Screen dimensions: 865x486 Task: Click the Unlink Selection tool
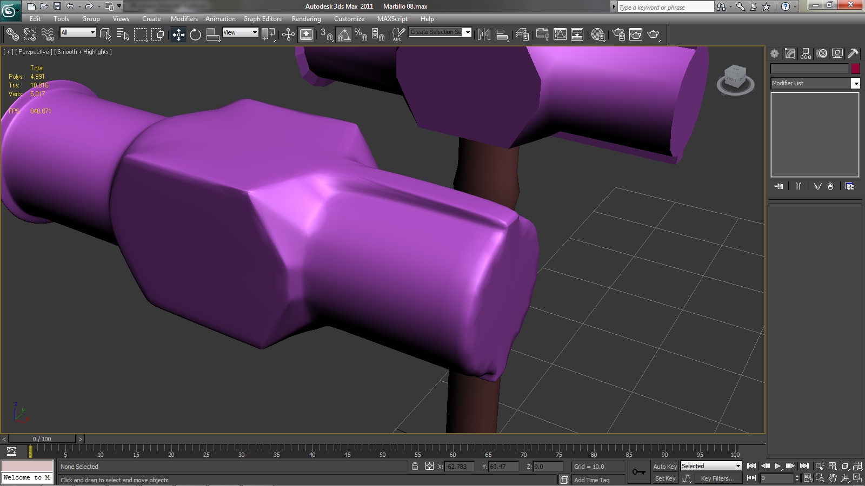click(30, 35)
